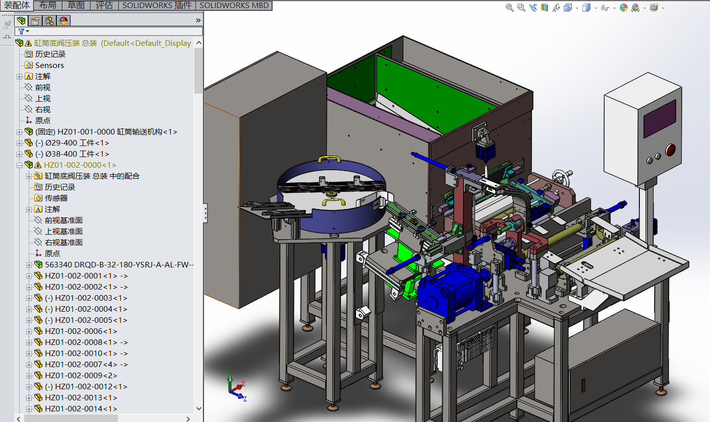Expand the 注解 node under the top assembly
The height and width of the screenshot is (422, 710).
[19, 77]
